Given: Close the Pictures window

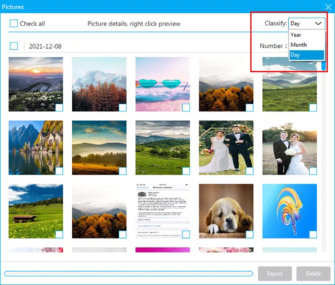Looking at the screenshot, I should click(x=328, y=7).
